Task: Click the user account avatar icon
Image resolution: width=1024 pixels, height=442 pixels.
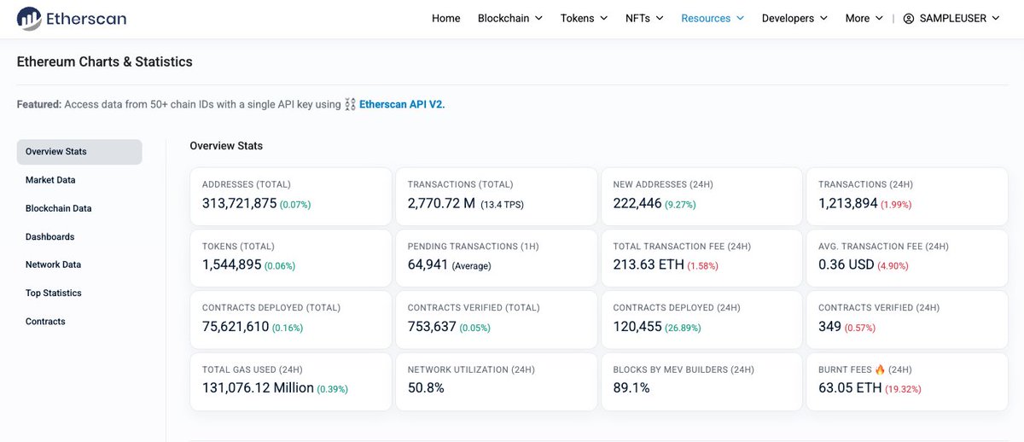Action: (909, 19)
